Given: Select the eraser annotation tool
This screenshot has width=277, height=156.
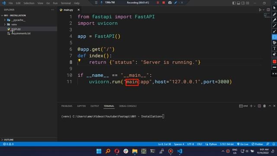Looking at the screenshot, I should pyautogui.click(x=274, y=54).
